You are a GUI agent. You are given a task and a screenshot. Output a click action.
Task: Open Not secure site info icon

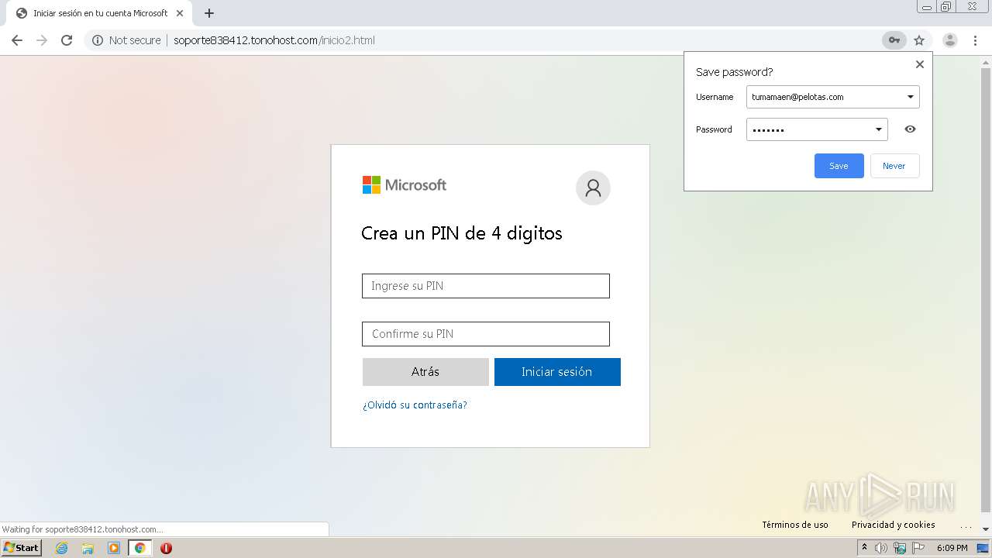[98, 40]
